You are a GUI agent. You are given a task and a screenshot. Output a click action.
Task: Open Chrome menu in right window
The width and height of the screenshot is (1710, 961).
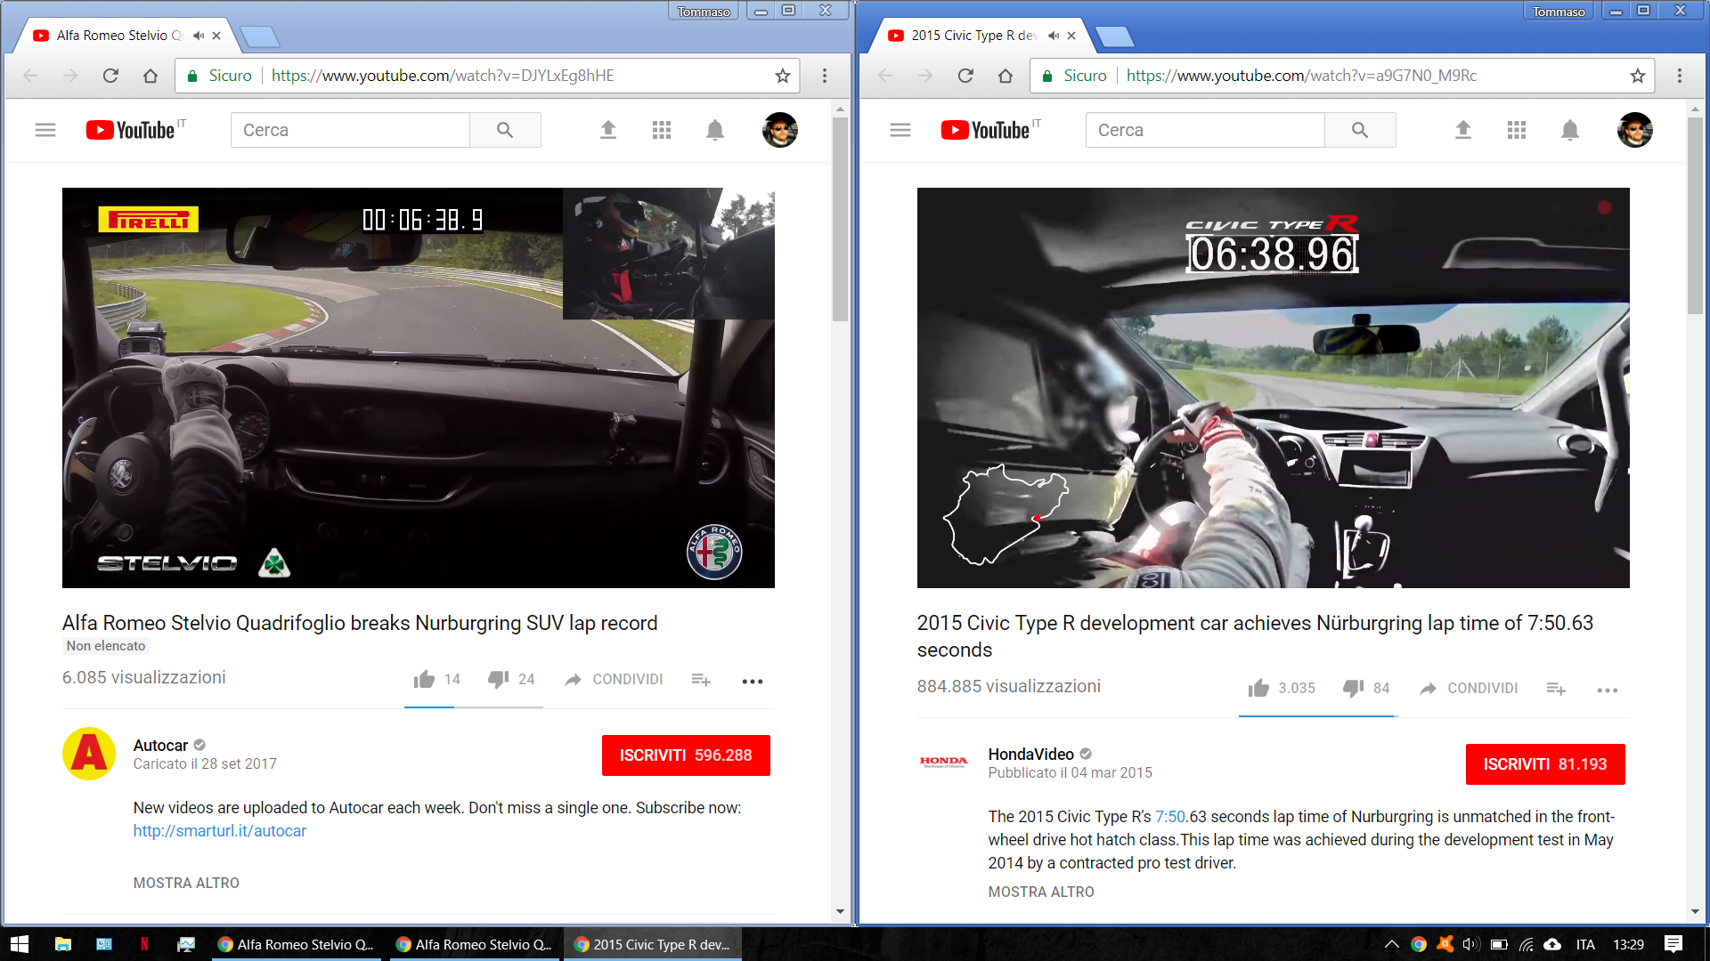(x=1680, y=76)
